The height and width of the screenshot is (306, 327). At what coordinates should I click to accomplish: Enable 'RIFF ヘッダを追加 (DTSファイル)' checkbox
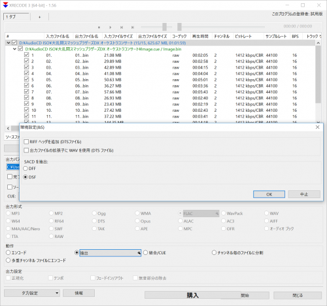point(26,142)
